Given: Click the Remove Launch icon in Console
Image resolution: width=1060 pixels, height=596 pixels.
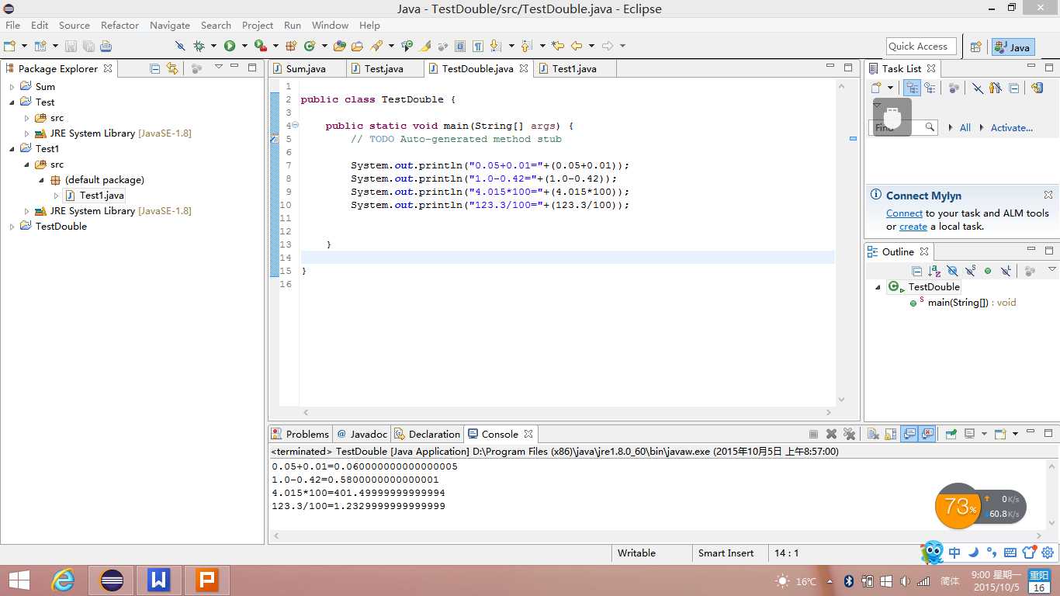Looking at the screenshot, I should pos(831,435).
